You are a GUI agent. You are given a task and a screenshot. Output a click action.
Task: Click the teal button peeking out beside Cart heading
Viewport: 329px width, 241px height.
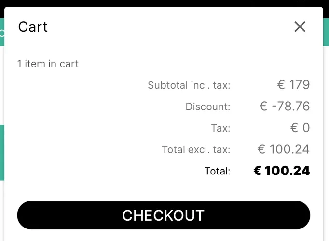tap(2, 32)
